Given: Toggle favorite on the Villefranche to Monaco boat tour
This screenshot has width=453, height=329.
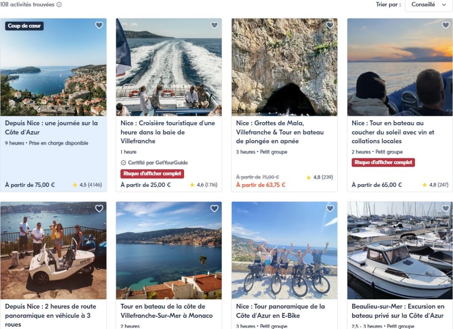Looking at the screenshot, I should point(214,208).
